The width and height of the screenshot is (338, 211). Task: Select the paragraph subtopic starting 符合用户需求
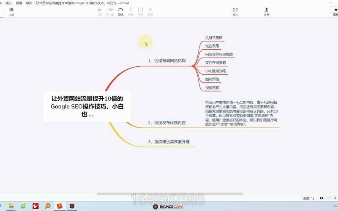point(241,114)
